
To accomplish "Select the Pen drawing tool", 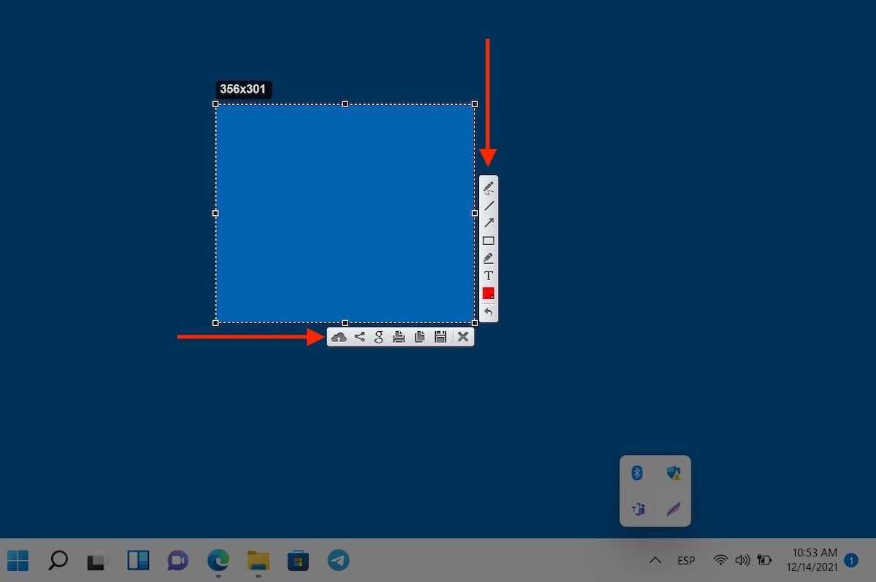I will [488, 187].
